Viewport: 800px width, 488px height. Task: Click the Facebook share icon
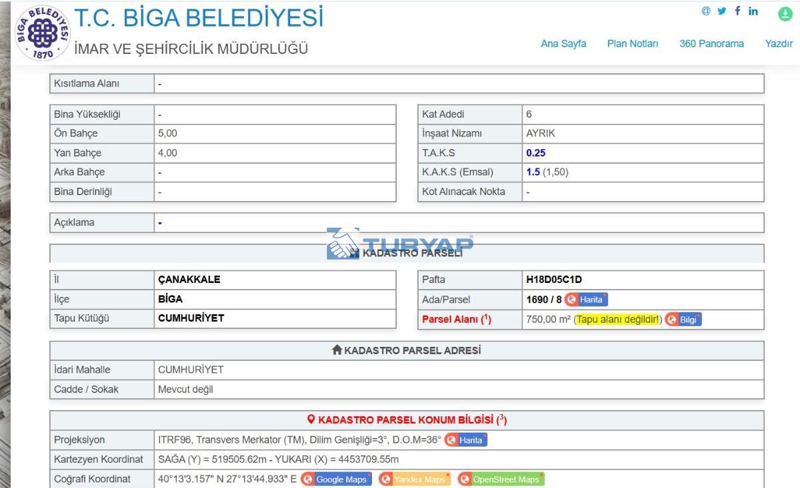click(x=737, y=11)
